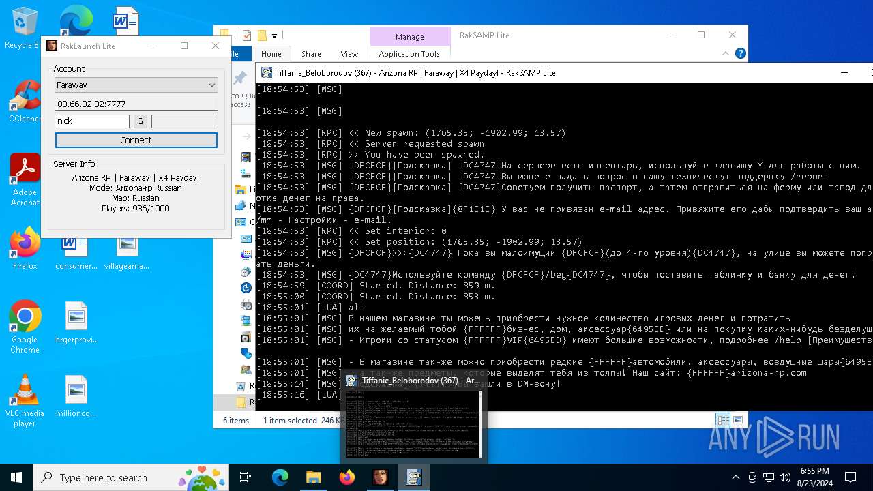This screenshot has height=491, width=873.
Task: Click the Manage contextual tab header
Action: 409,37
